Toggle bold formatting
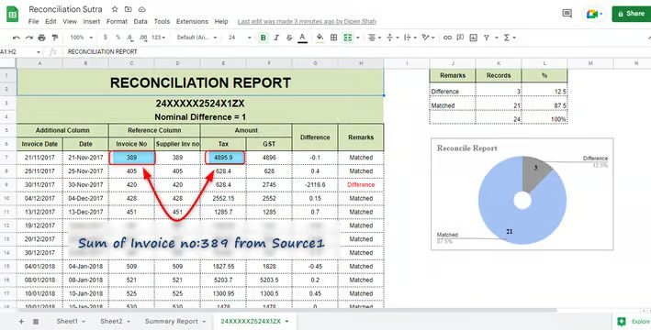Viewport: 651px width, 330px height. tap(263, 38)
